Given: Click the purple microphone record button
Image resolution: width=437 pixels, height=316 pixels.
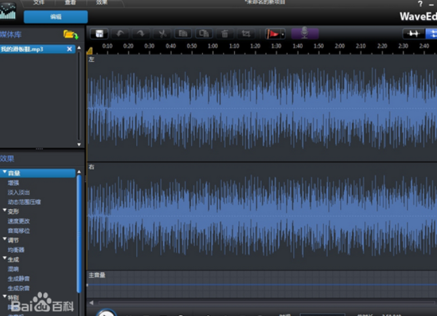Looking at the screenshot, I should click(x=305, y=33).
